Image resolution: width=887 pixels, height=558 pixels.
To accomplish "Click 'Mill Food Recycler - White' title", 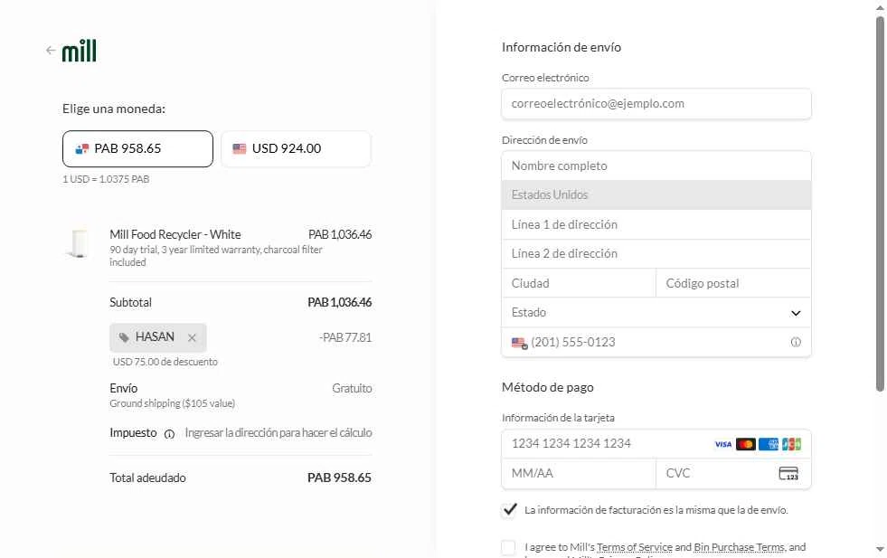I will (175, 234).
